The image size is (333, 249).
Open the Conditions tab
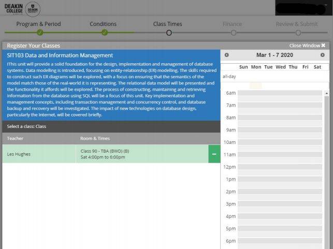pyautogui.click(x=103, y=24)
